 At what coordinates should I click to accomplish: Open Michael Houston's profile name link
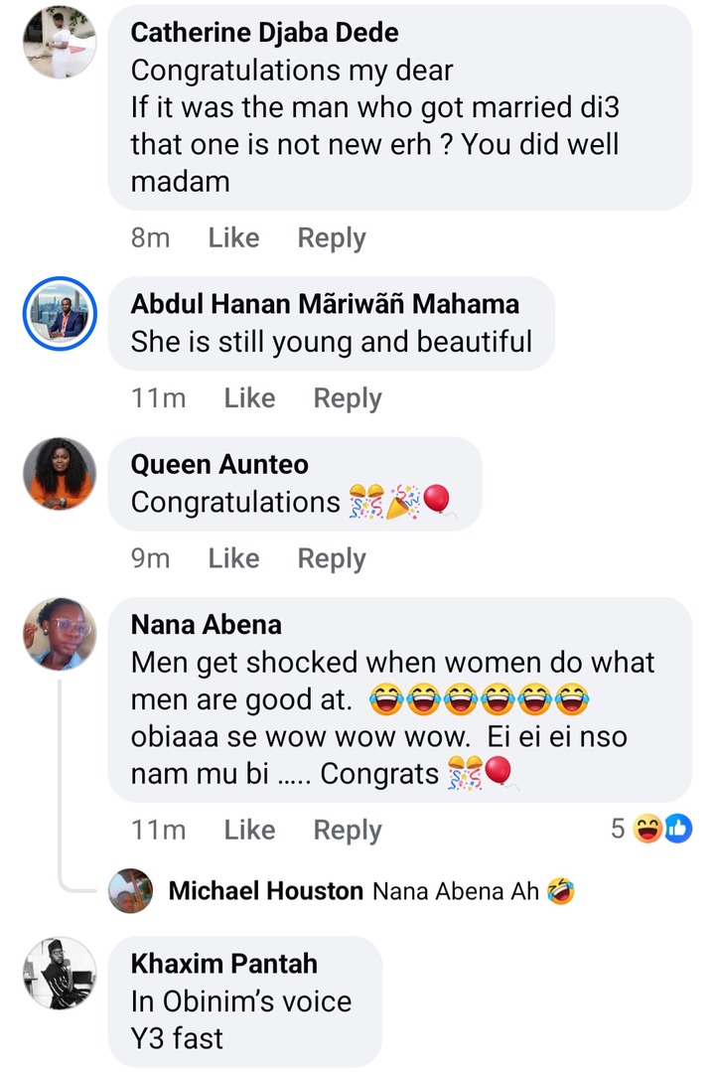point(265,891)
